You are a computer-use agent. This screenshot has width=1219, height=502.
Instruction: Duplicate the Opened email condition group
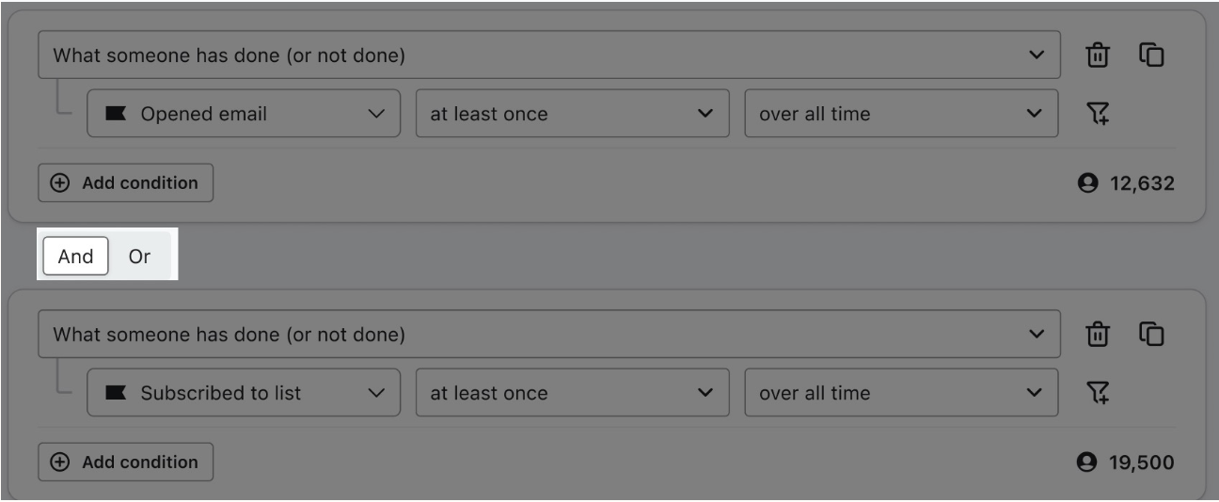tap(1151, 55)
